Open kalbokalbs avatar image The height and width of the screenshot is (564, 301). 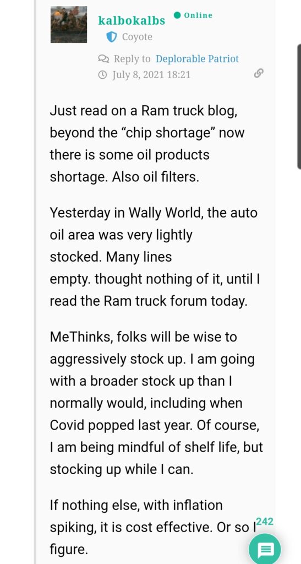[x=69, y=24]
